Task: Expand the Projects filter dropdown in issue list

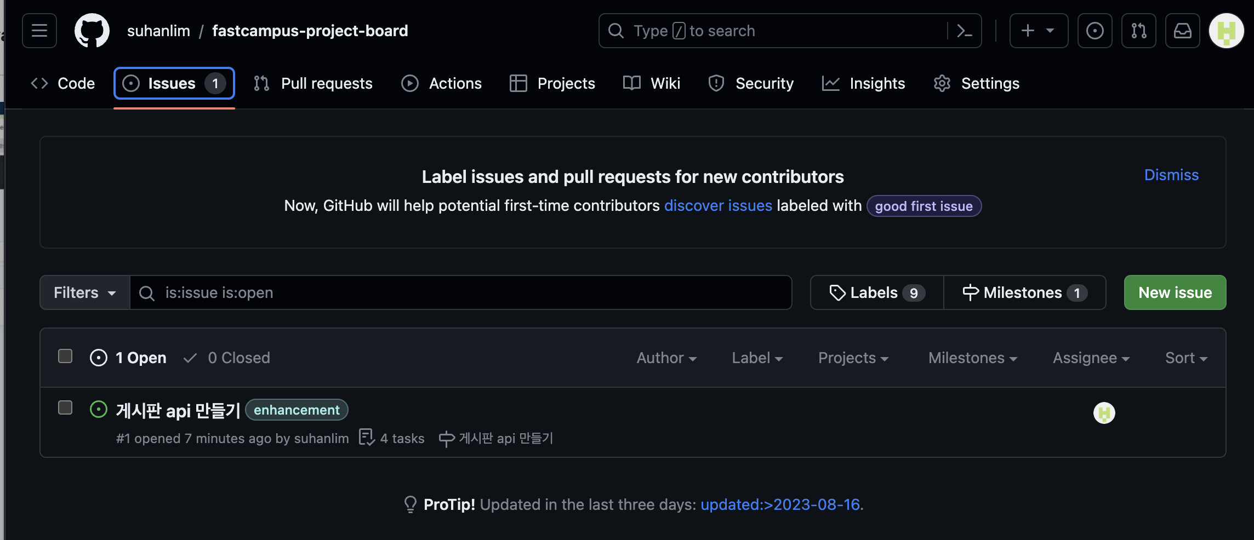Action: [853, 358]
